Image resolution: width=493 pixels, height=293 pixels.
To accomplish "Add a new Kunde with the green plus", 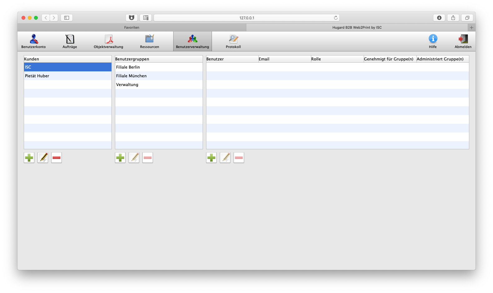I will [x=29, y=158].
